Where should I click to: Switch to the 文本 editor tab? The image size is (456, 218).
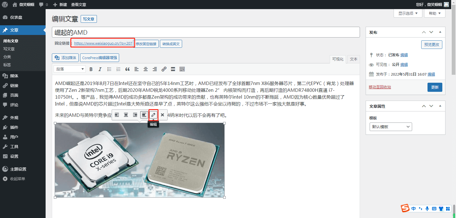(x=353, y=59)
